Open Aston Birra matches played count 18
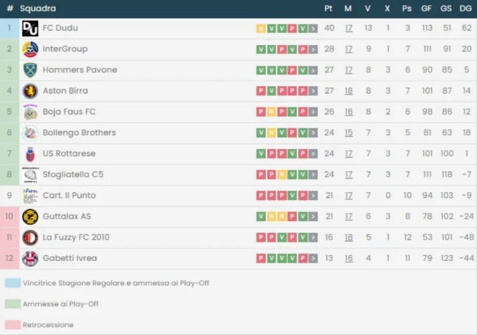The image size is (477, 335). (x=349, y=91)
